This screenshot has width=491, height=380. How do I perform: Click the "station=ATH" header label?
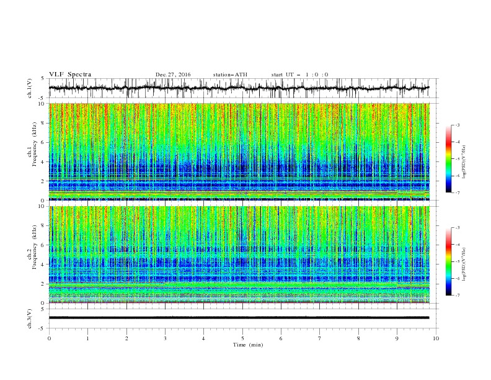click(230, 75)
